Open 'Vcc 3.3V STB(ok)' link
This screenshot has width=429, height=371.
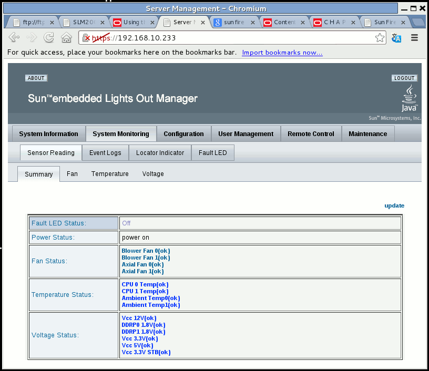[146, 352]
